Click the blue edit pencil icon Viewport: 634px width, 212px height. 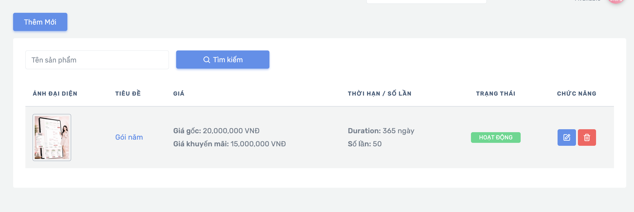(567, 138)
